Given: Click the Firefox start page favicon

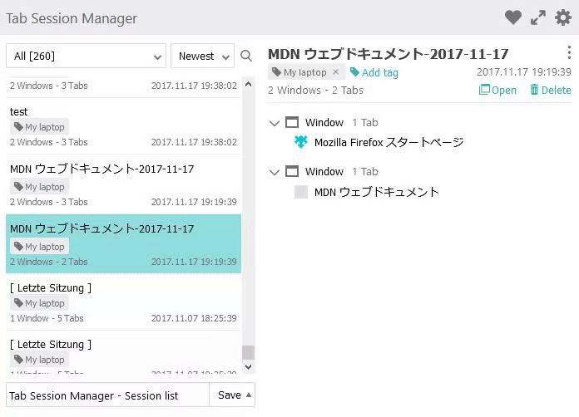Looking at the screenshot, I should point(301,141).
